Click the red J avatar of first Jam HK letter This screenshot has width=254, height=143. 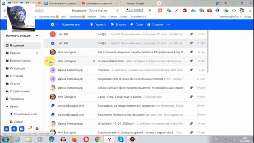tap(53, 34)
